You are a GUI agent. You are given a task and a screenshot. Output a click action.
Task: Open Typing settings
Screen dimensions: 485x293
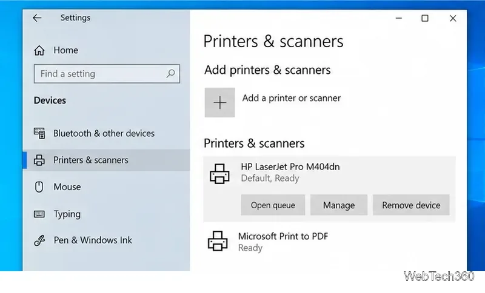click(x=67, y=214)
